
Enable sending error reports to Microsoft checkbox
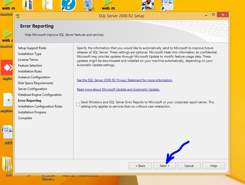[x=78, y=104]
